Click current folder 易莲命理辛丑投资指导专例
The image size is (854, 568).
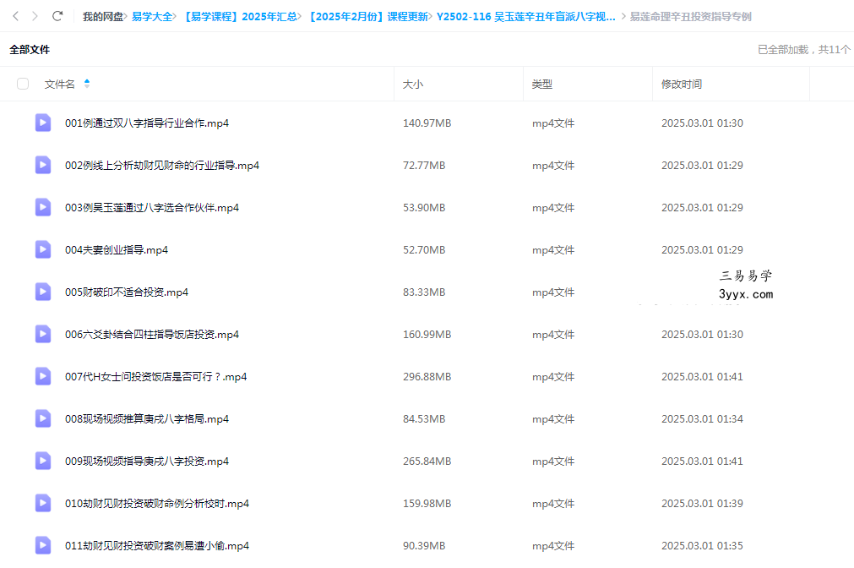691,17
